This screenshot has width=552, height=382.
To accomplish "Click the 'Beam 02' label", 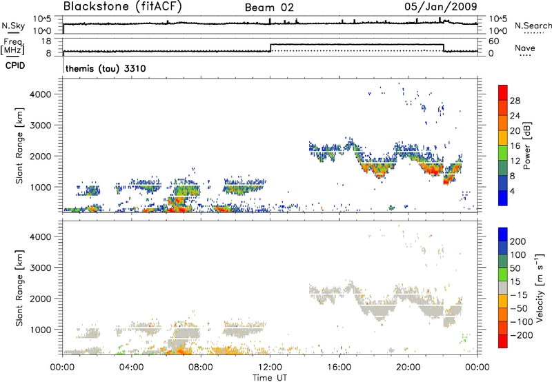I will (x=269, y=8).
